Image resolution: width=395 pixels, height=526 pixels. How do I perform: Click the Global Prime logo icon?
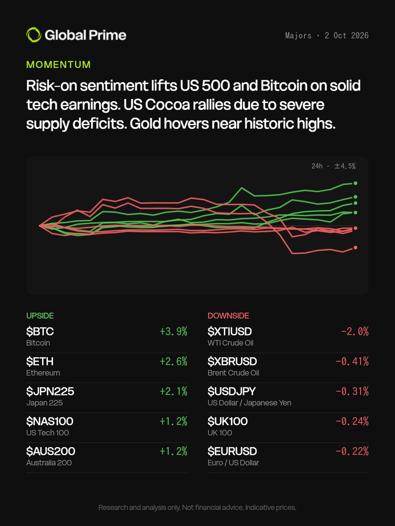(34, 35)
